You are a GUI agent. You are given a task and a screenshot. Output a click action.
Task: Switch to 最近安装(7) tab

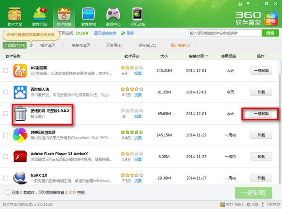180,45
